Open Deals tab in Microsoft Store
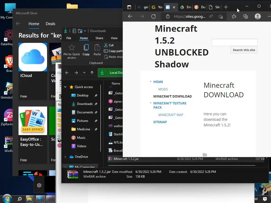Screen dimensions: 271x203 click(x=51, y=24)
